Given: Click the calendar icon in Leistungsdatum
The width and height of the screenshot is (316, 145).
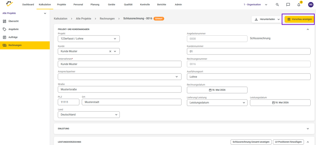Looking at the screenshot, I should [273, 103].
